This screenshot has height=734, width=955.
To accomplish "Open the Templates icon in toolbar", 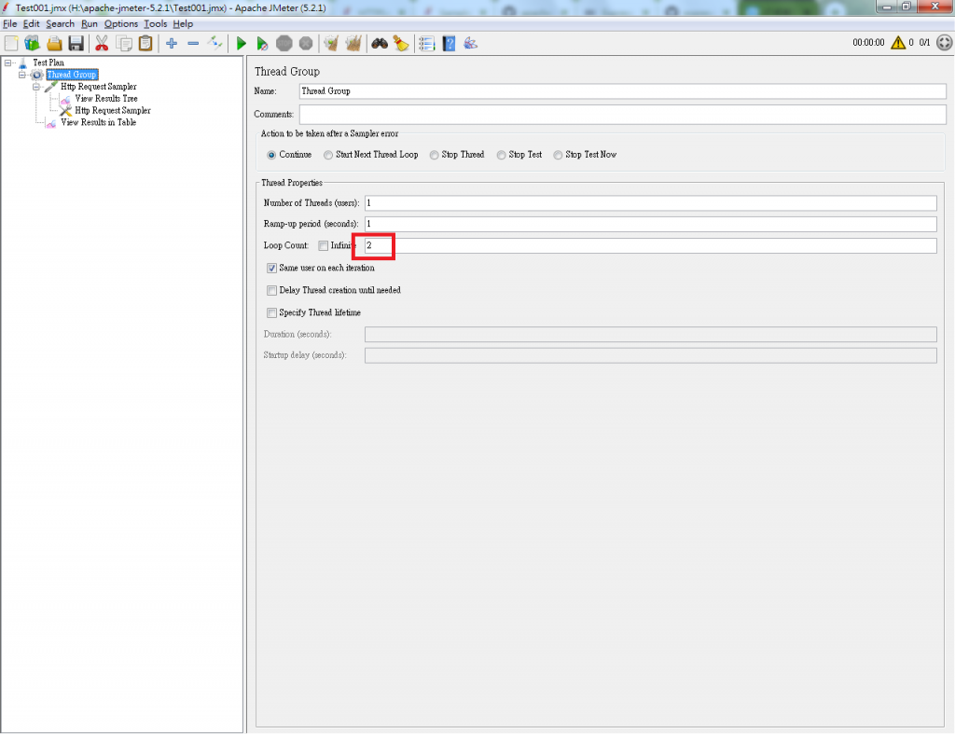I will tap(32, 43).
